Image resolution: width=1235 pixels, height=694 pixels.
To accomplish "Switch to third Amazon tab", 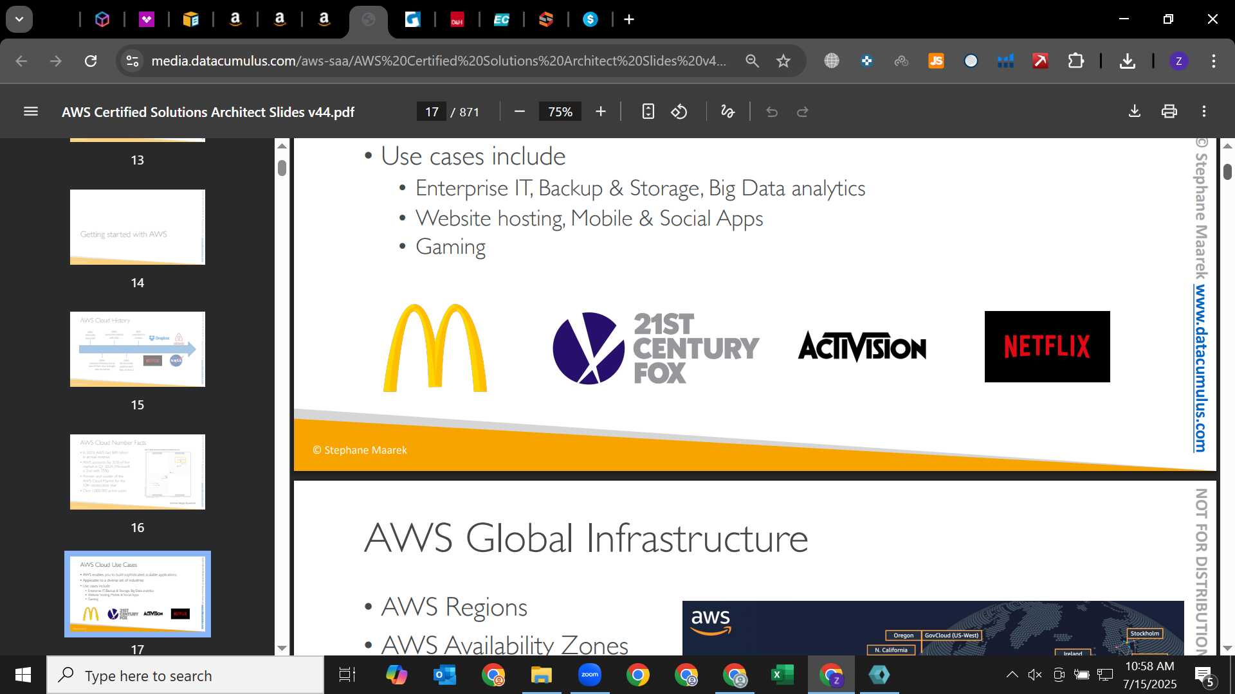I will pyautogui.click(x=324, y=20).
